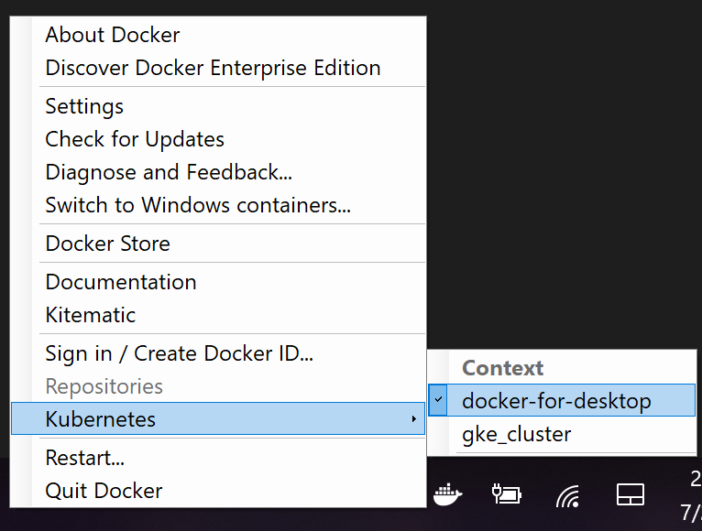Select the gke_cluster context
Screen dimensions: 702x531
pos(516,434)
